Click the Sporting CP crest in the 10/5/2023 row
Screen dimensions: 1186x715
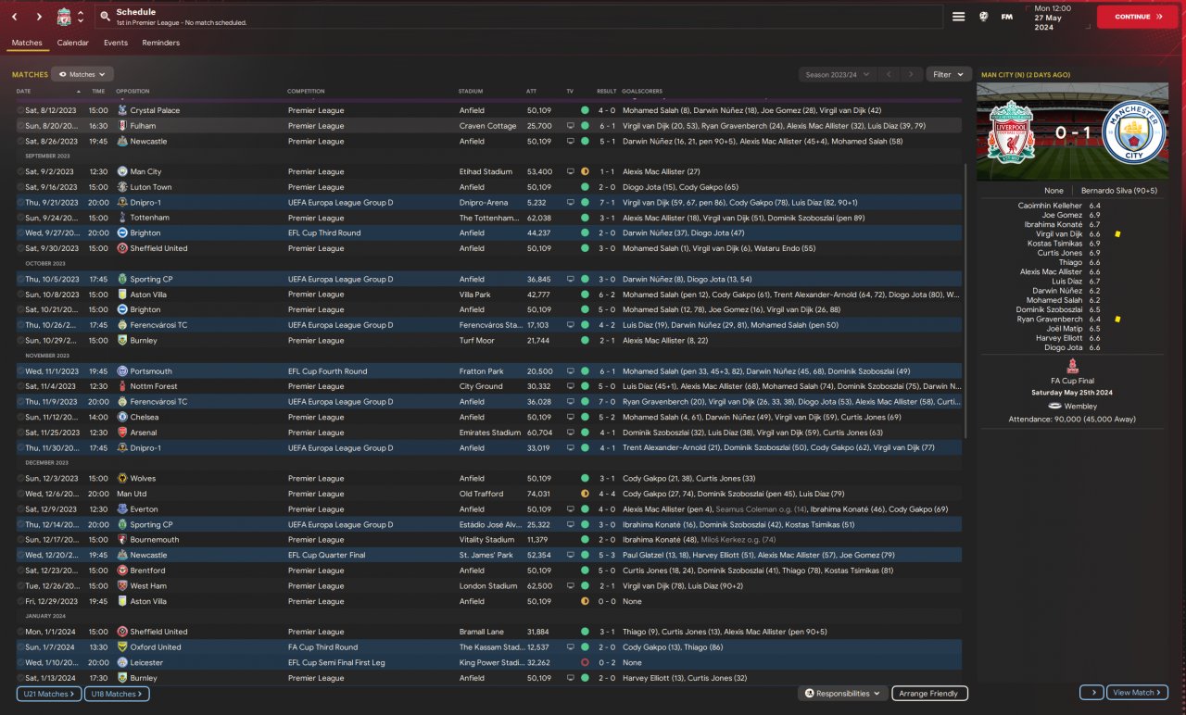tap(122, 279)
